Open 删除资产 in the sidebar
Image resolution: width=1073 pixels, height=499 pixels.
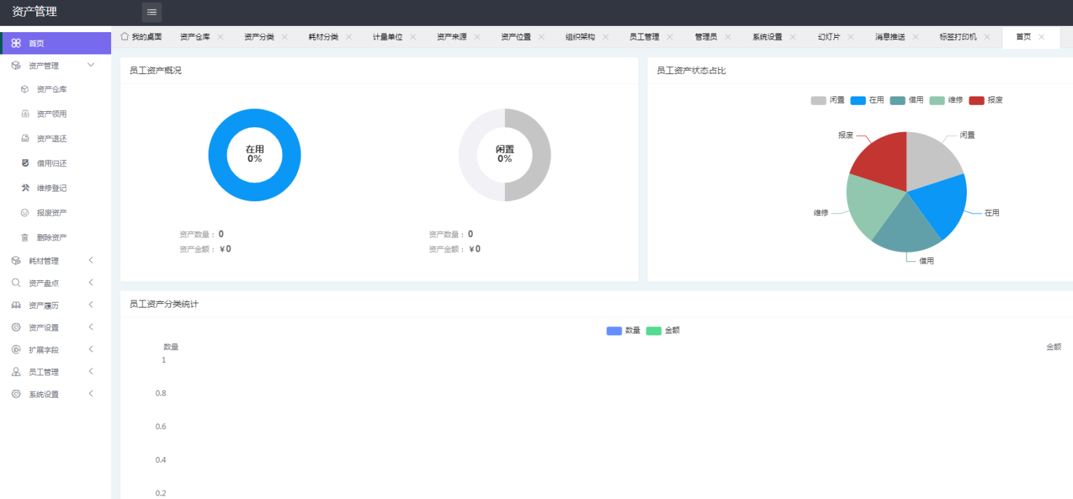coord(50,237)
